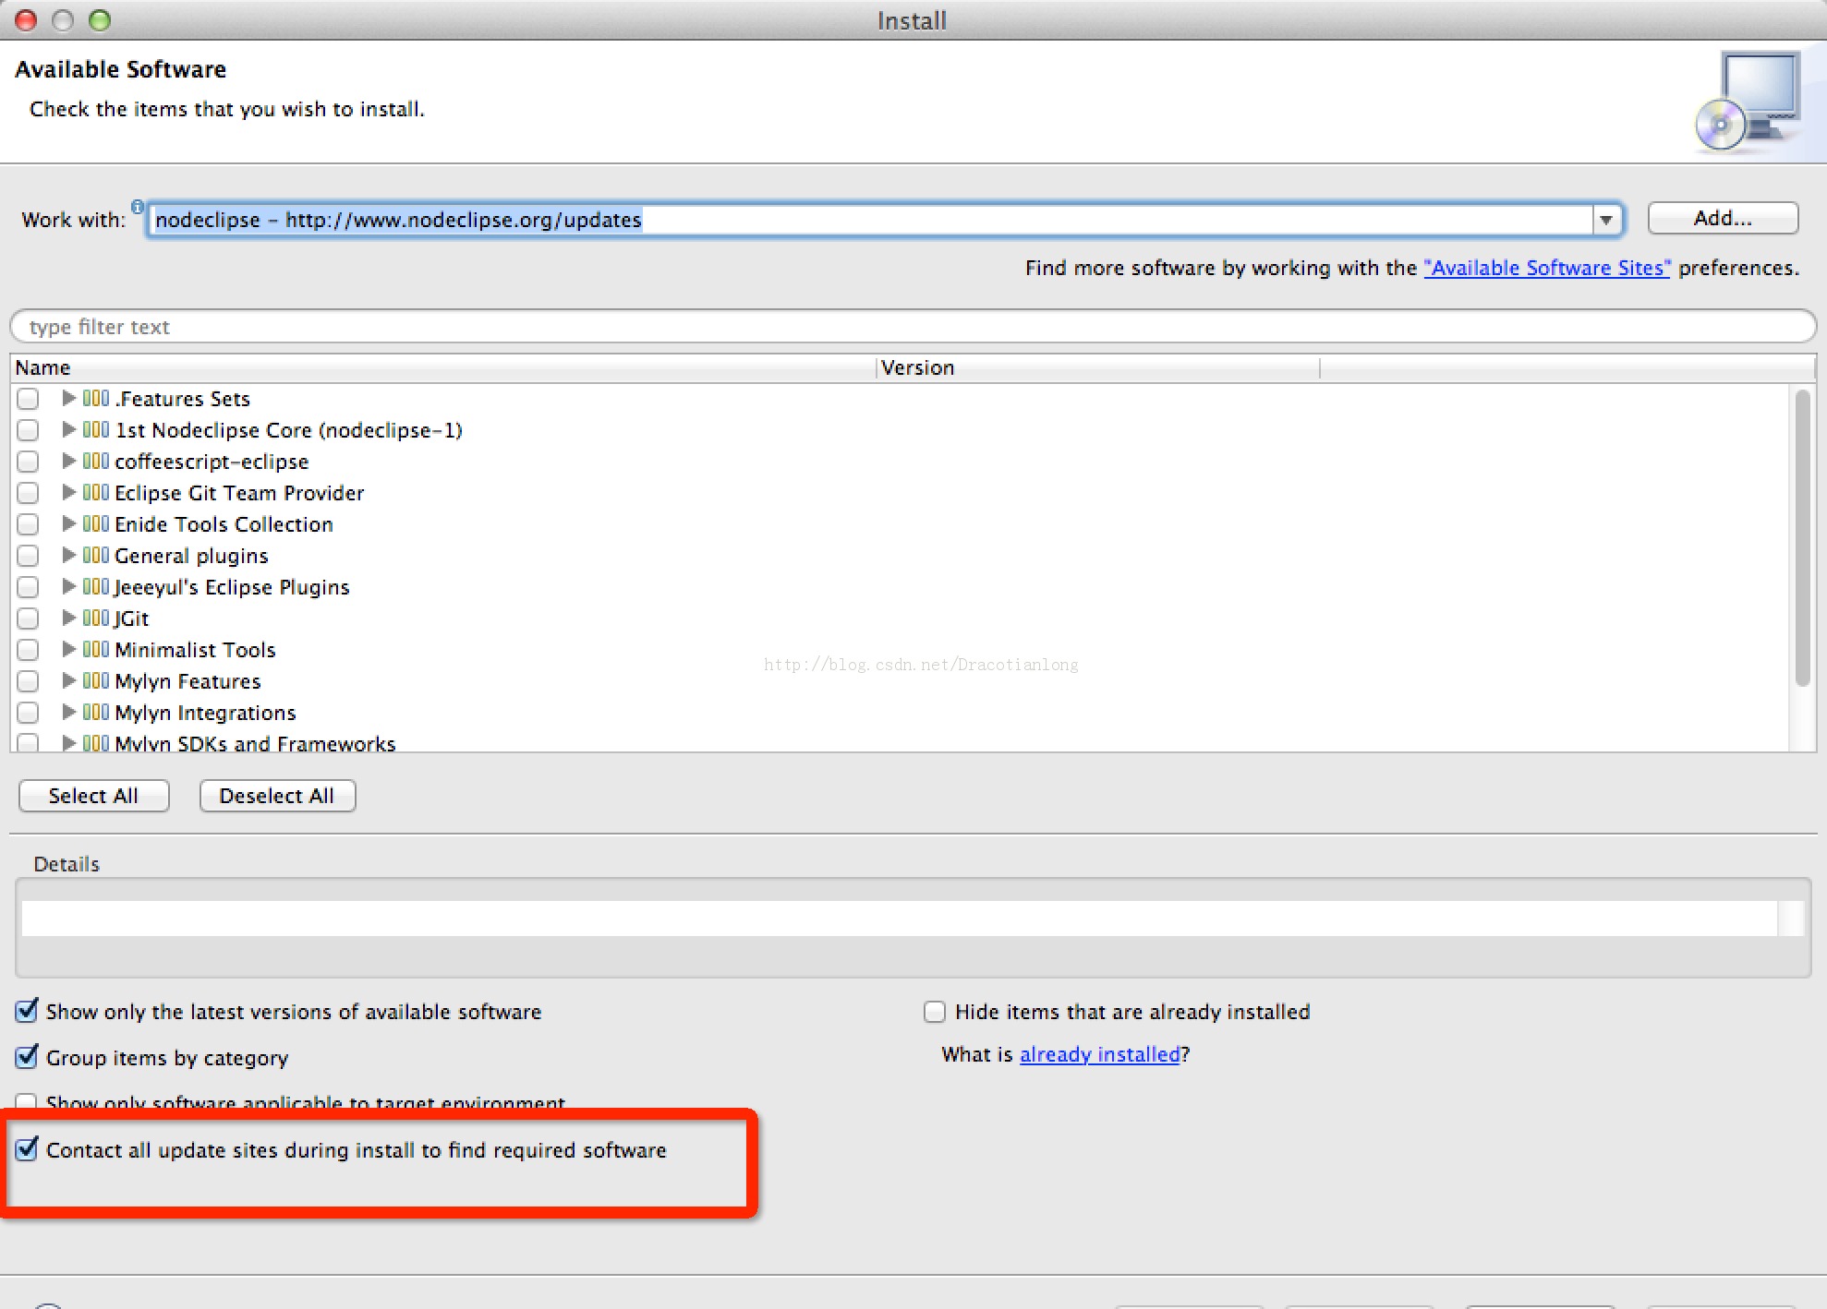Screen dimensions: 1827x1309
Task: Click the Minimalist Tools category icon
Action: pyautogui.click(x=96, y=649)
